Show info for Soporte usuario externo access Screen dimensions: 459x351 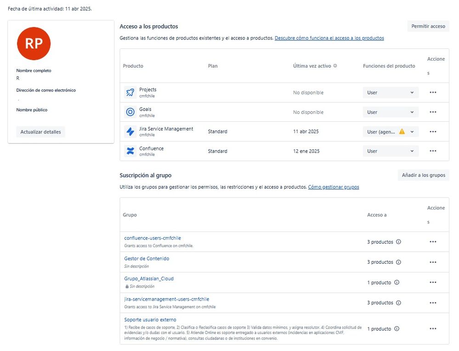(397, 328)
